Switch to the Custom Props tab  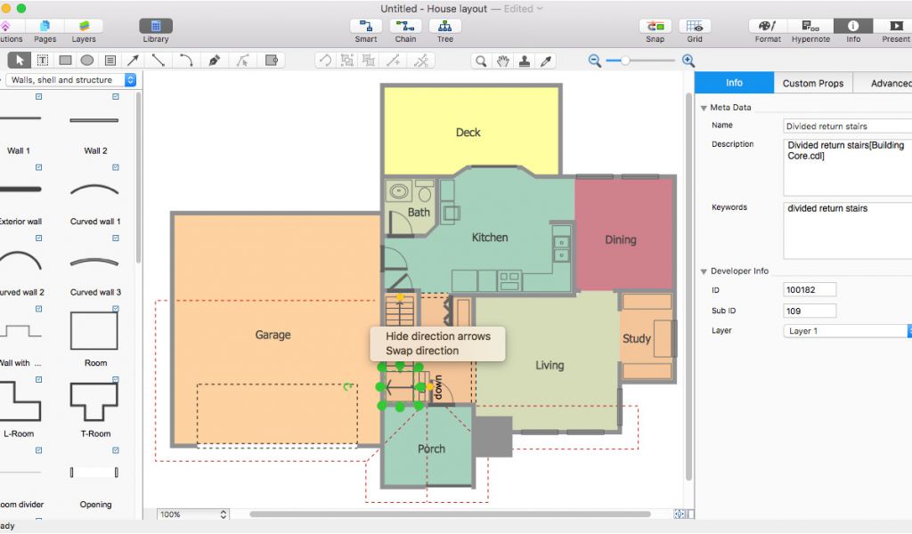pos(812,83)
